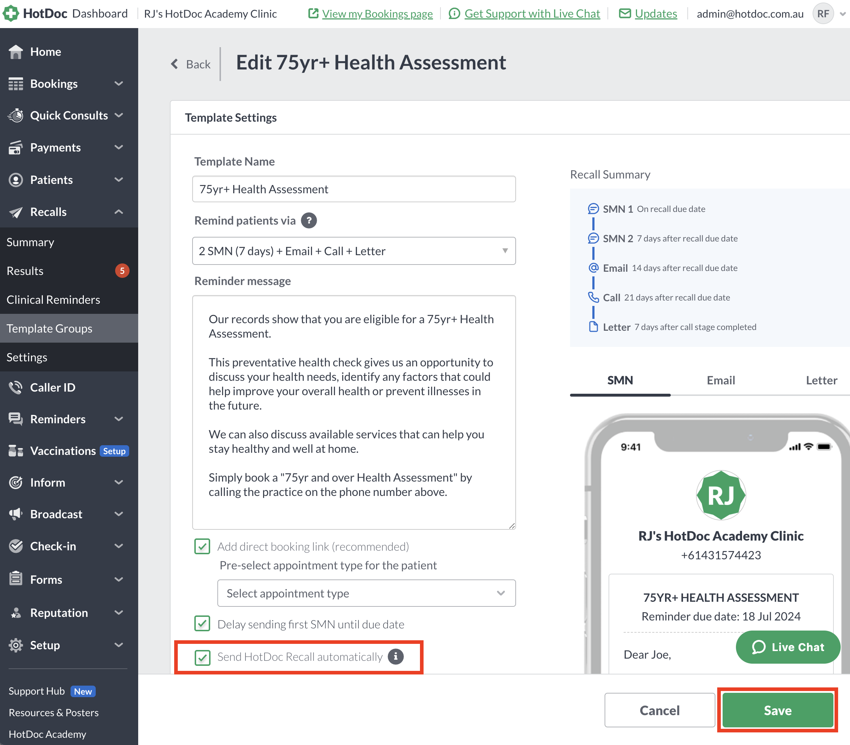The image size is (850, 745).
Task: Click the Reminders chat bubble icon
Action: pyautogui.click(x=16, y=419)
